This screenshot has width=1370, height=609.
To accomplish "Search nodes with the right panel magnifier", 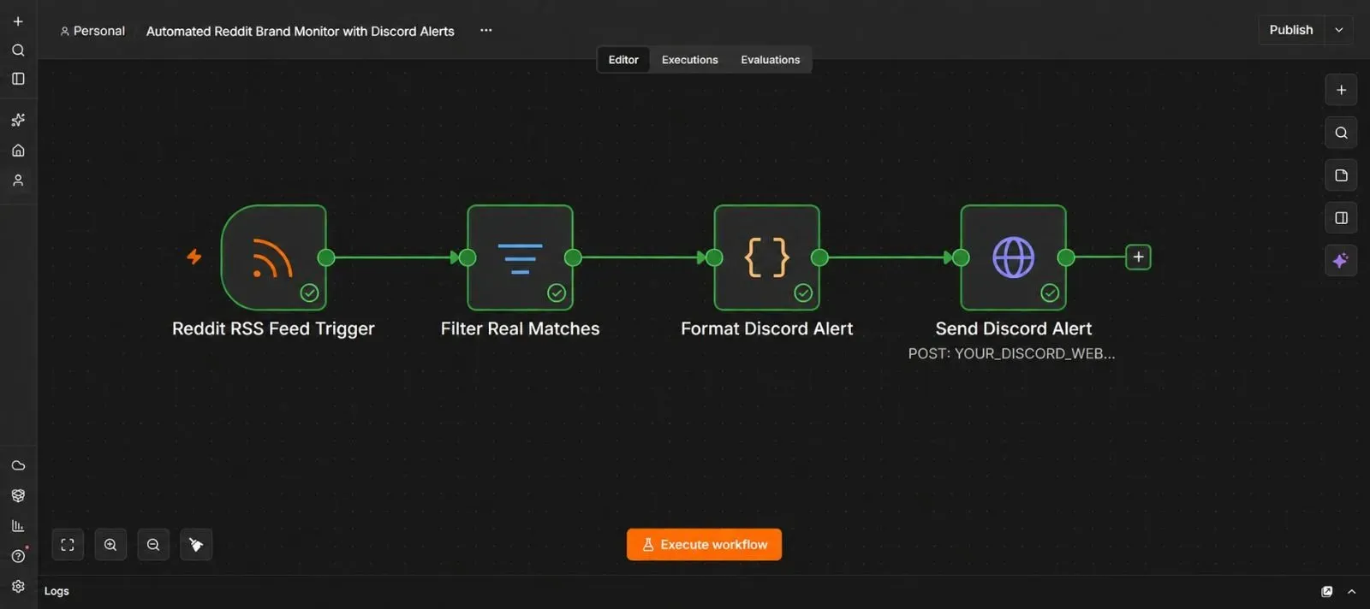I will tap(1341, 133).
